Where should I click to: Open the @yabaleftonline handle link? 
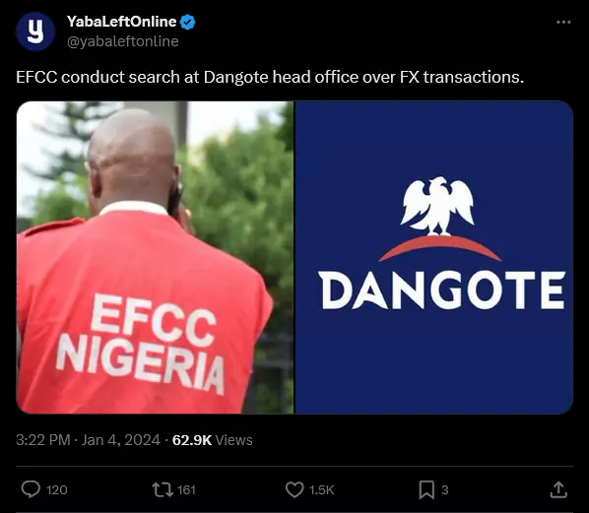[123, 41]
